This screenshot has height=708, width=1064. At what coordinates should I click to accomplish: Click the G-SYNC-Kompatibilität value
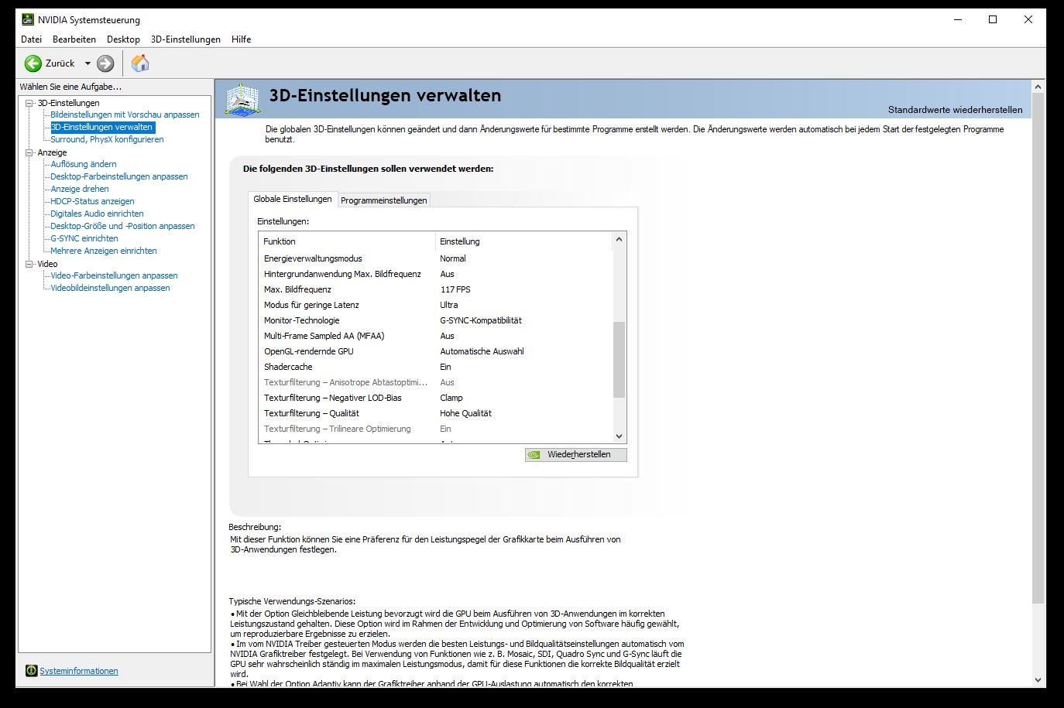(x=481, y=320)
